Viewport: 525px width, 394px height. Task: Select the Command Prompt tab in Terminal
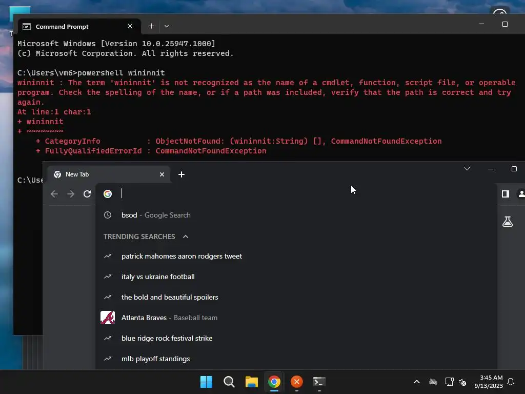click(x=79, y=27)
